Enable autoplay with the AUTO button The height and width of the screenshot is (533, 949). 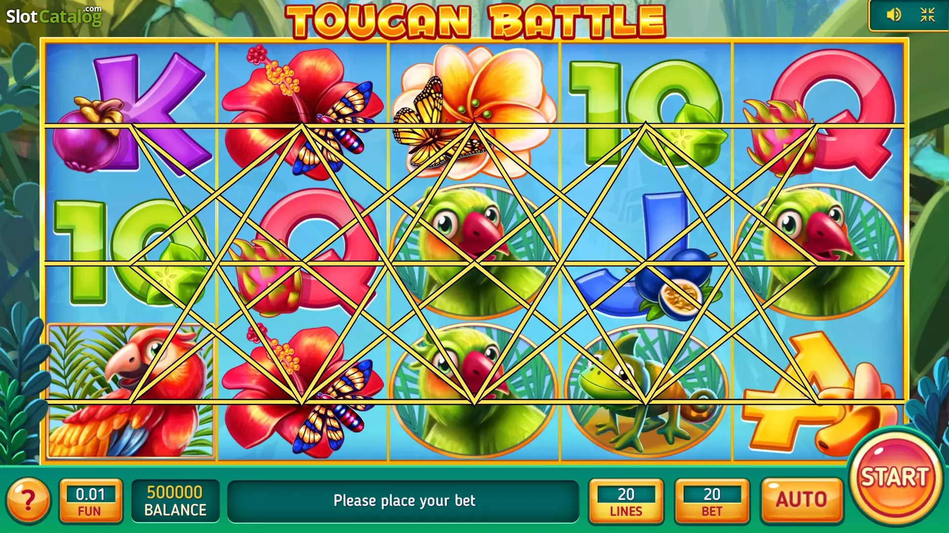(x=801, y=500)
